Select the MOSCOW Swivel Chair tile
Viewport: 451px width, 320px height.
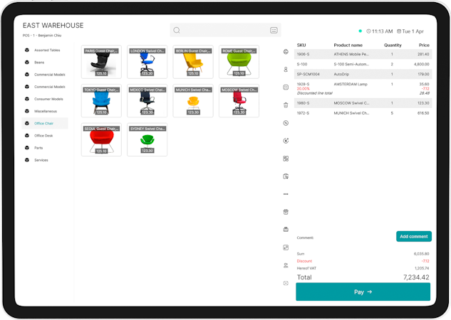point(239,101)
